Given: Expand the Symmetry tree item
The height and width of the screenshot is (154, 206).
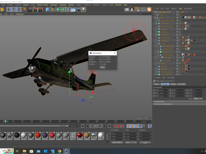Looking at the screenshot, I should (158, 52).
